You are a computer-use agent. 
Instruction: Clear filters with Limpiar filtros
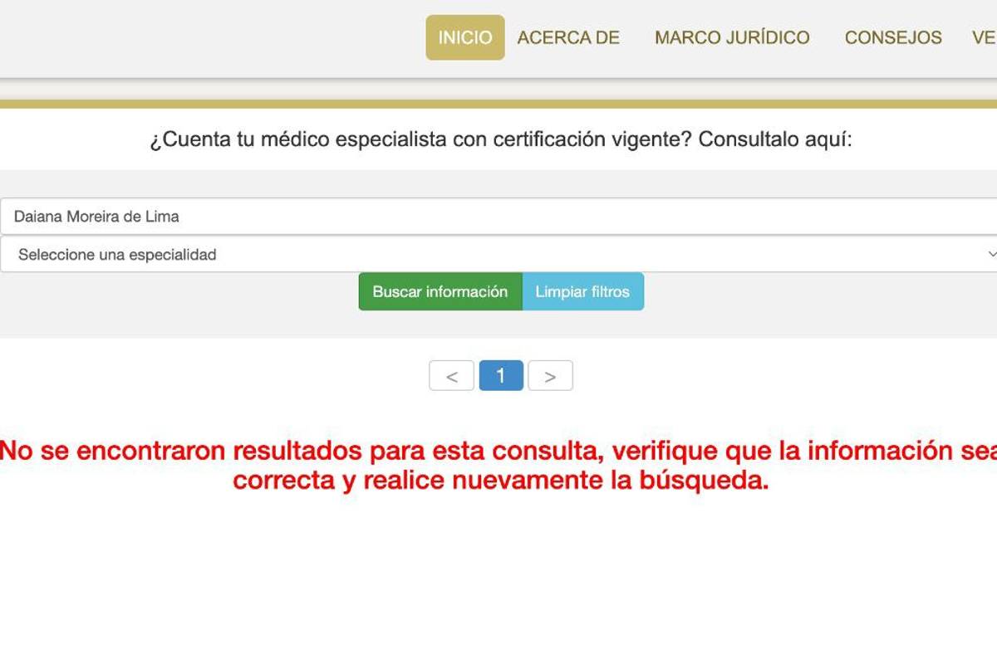(x=582, y=291)
